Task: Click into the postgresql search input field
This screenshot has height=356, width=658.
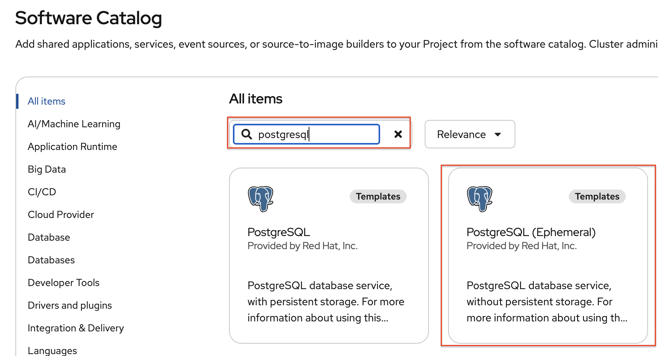Action: (315, 134)
